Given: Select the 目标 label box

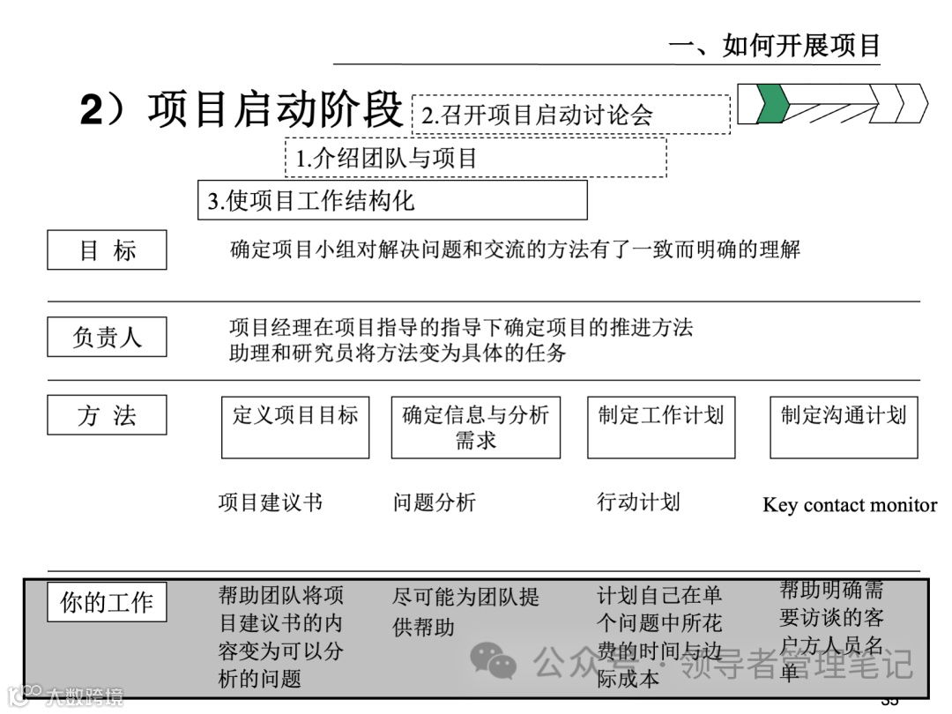Looking at the screenshot, I should point(107,249).
